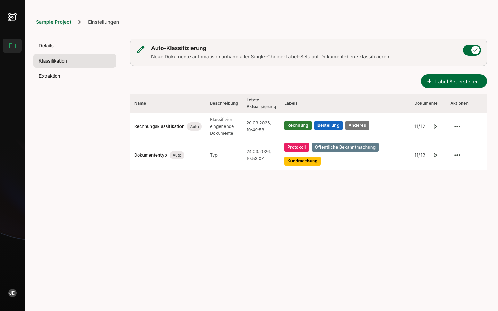Disable the Auto-Klassifizierung toggle switch

coord(472,50)
